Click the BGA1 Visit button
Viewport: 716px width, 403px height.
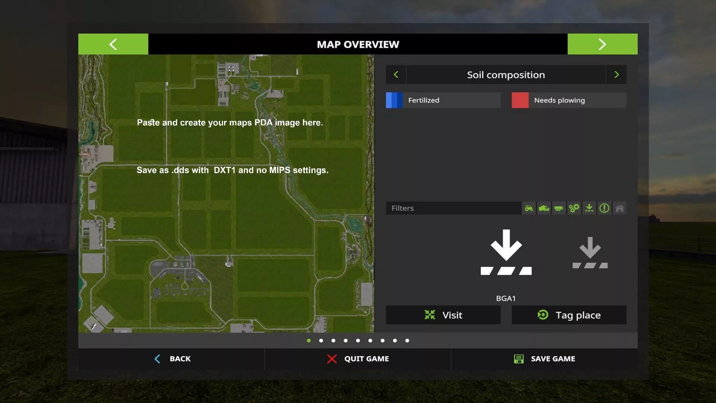click(443, 315)
